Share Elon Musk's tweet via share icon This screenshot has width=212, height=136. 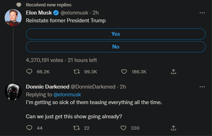pyautogui.click(x=173, y=72)
